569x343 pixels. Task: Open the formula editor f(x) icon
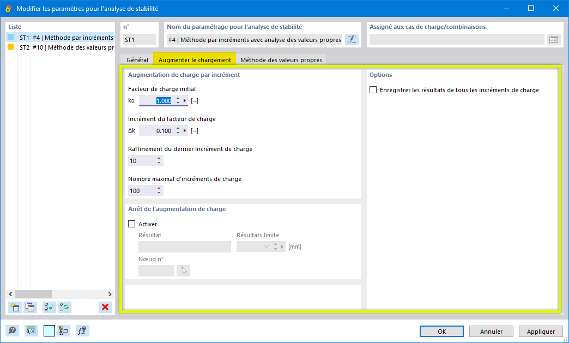[82, 331]
